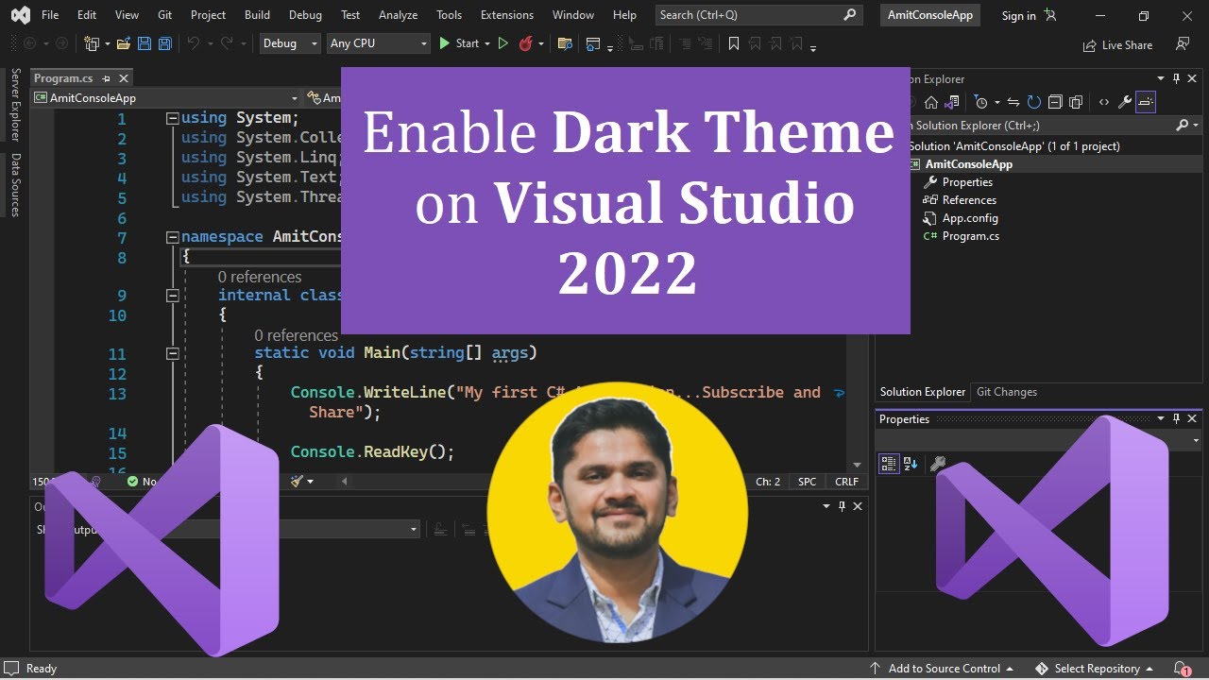1209x680 pixels.
Task: Undo the last action via toolbar
Action: (x=193, y=43)
